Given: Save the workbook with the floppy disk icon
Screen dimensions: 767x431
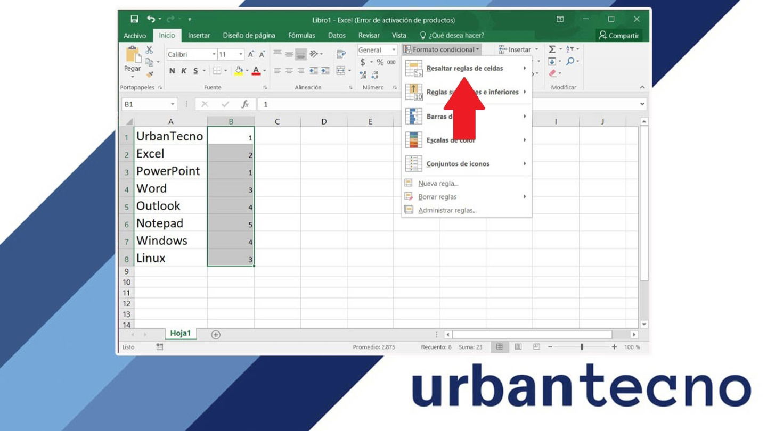Looking at the screenshot, I should tap(134, 19).
